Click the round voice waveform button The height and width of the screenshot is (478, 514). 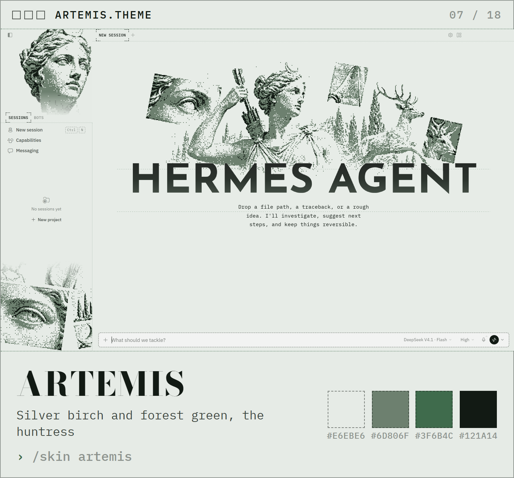click(x=494, y=340)
